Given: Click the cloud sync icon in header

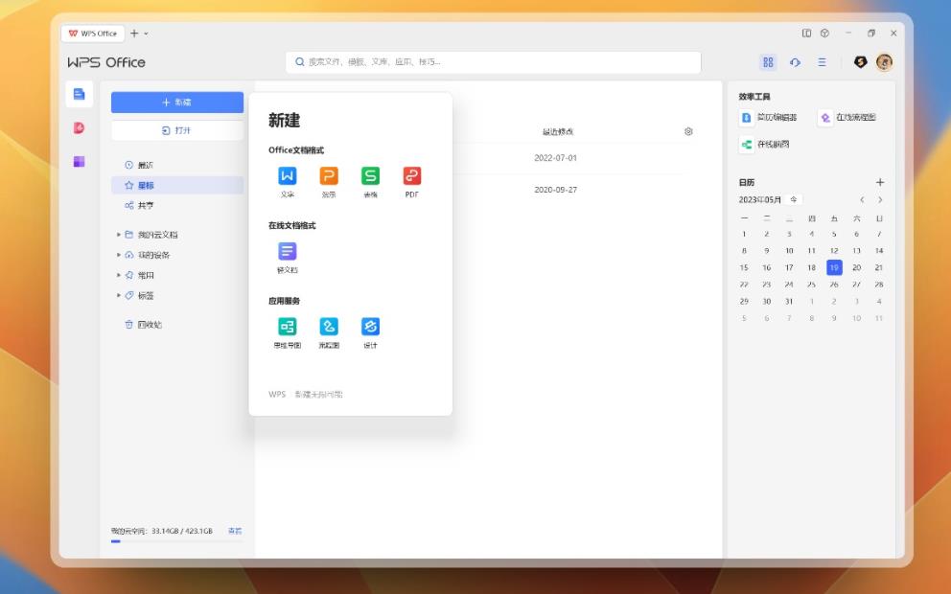Looking at the screenshot, I should coord(795,62).
